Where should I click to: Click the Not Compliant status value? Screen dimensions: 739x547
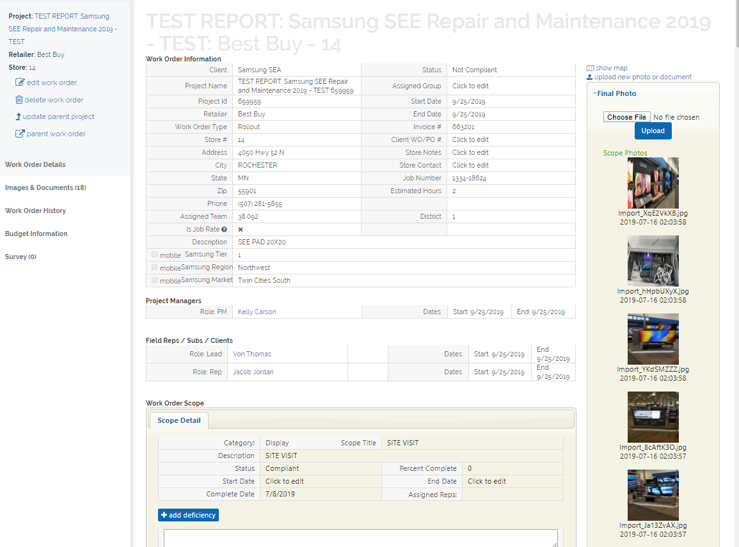474,70
